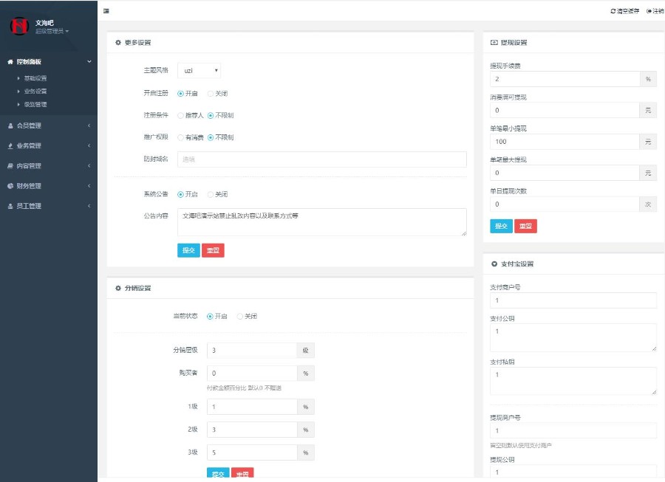Click the 清空缓存 refresh icon
665x482 pixels.
point(613,11)
